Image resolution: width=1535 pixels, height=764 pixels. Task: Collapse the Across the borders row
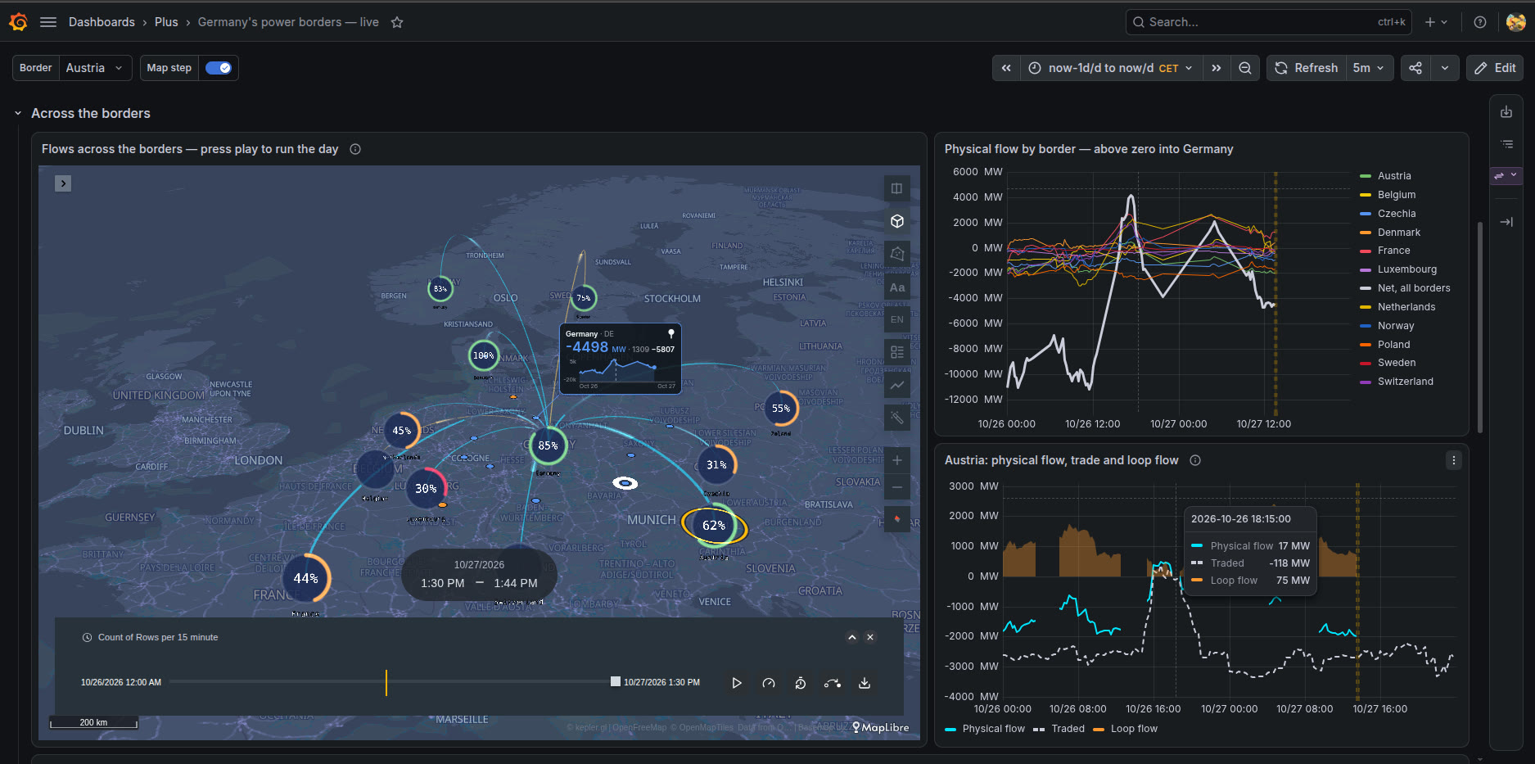pyautogui.click(x=18, y=114)
